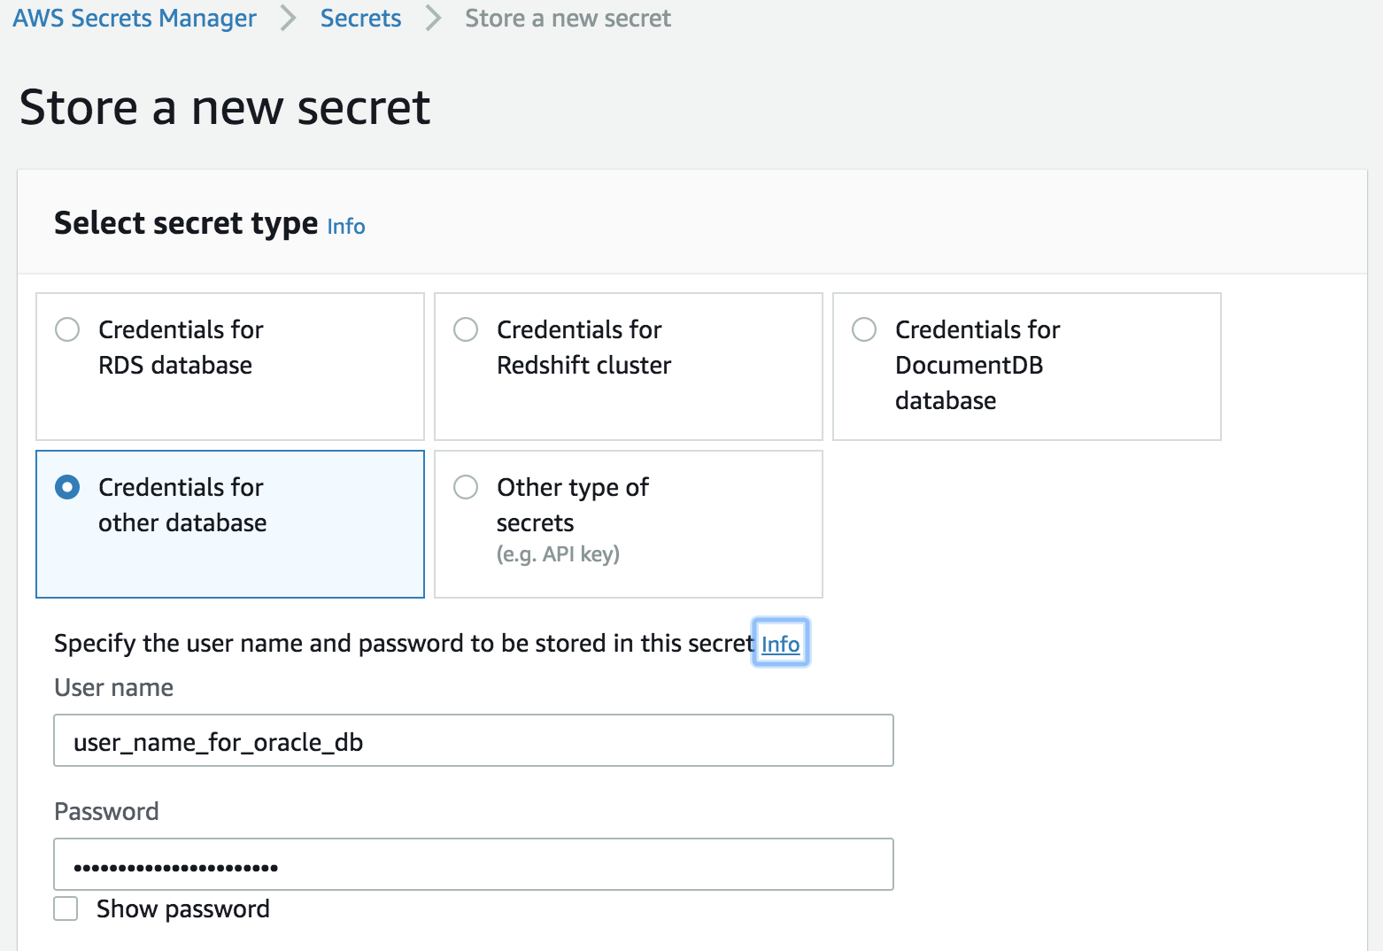Enable the Show password checkbox
This screenshot has width=1383, height=951.
pyautogui.click(x=66, y=909)
